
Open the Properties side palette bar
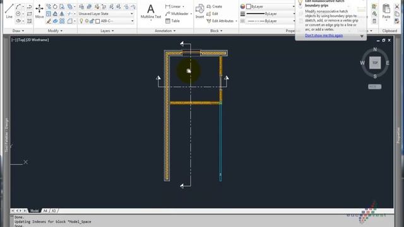pyautogui.click(x=398, y=135)
